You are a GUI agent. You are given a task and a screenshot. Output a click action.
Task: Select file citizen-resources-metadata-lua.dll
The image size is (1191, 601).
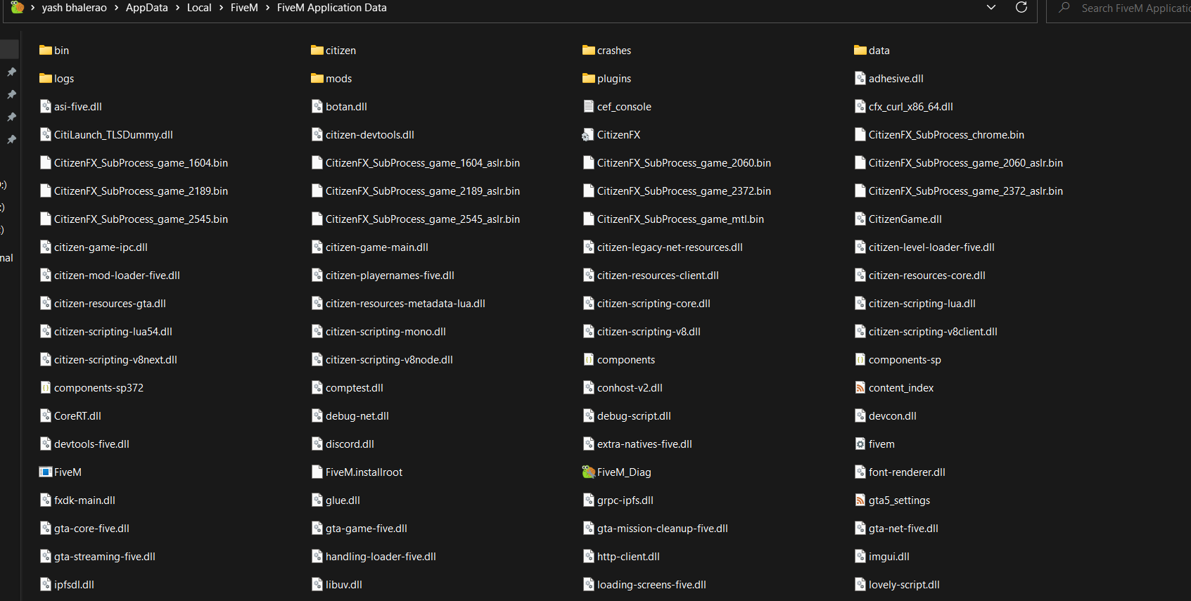tap(399, 303)
